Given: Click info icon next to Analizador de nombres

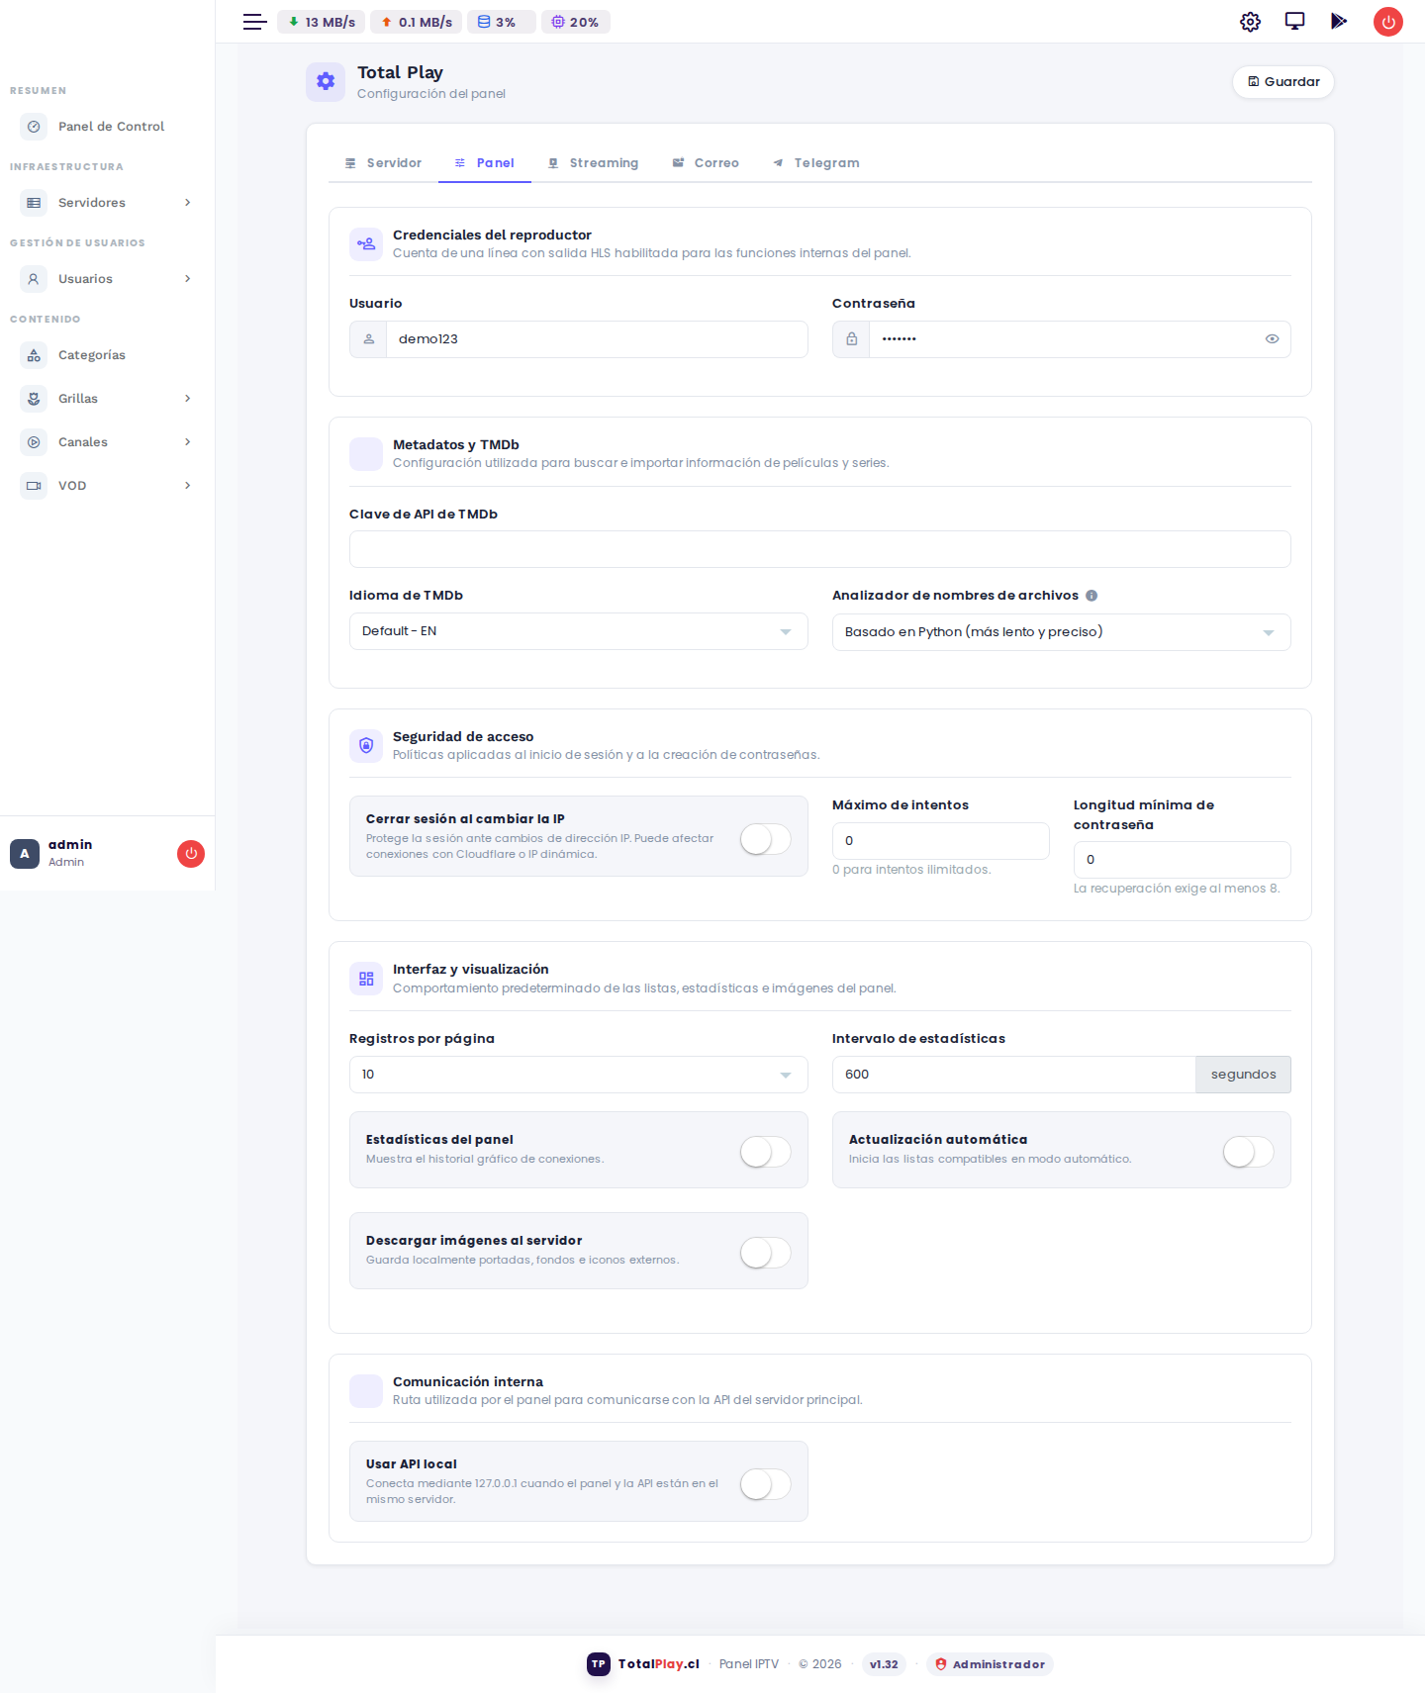Looking at the screenshot, I should (x=1092, y=596).
